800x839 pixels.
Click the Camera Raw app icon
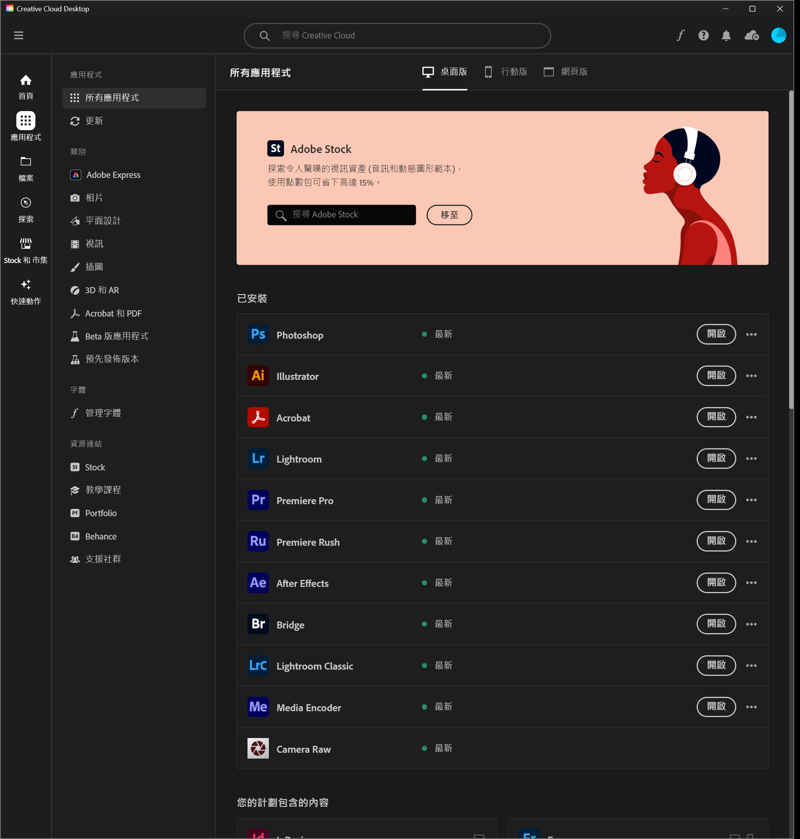[x=258, y=748]
